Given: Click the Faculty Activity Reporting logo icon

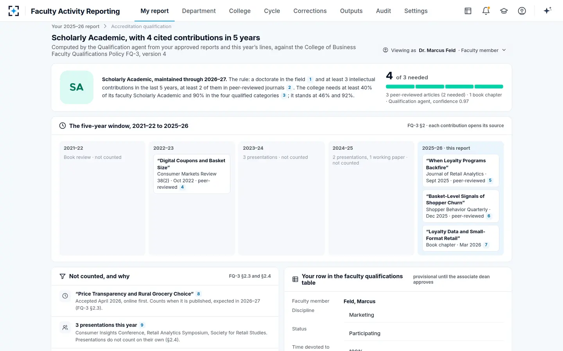Looking at the screenshot, I should click(x=14, y=11).
